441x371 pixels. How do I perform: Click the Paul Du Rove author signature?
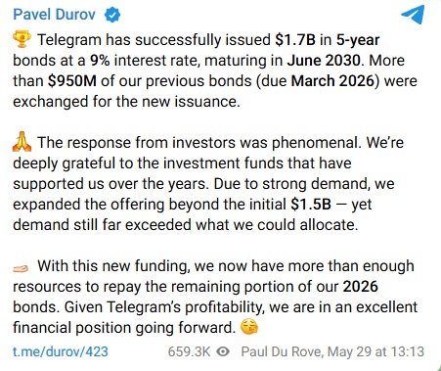point(282,351)
